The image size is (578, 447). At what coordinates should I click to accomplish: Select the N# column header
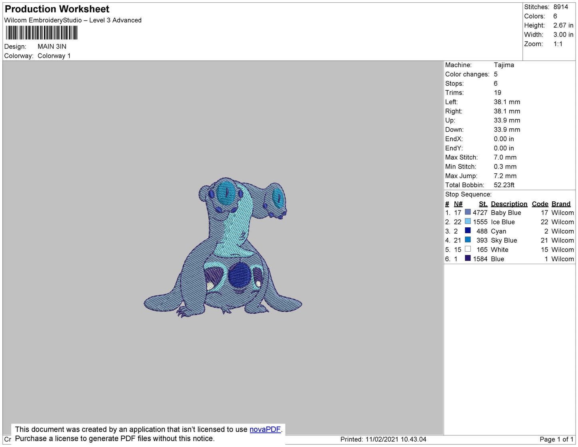tap(458, 204)
